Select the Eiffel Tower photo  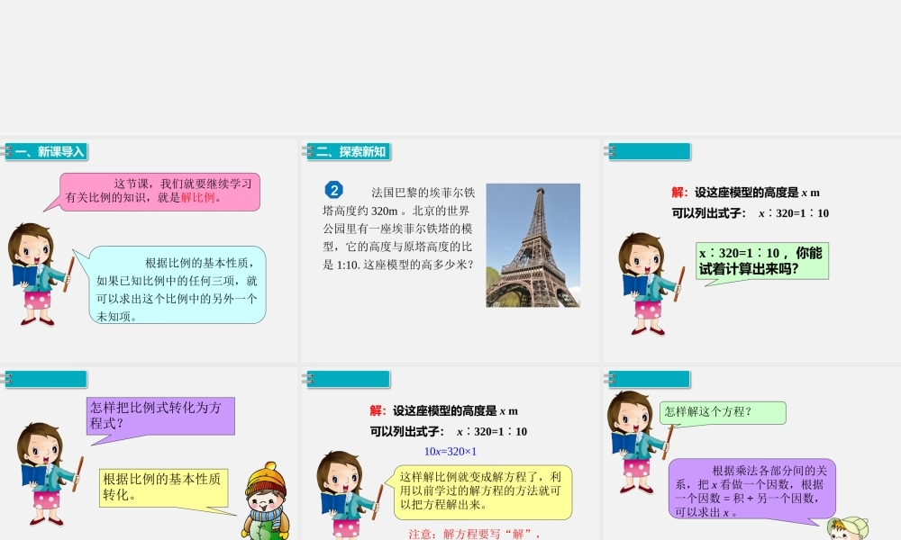tap(533, 247)
